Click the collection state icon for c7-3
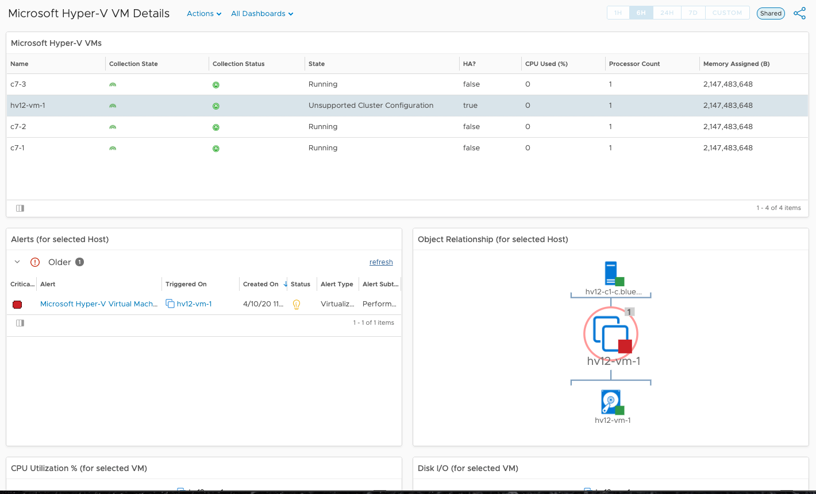Image resolution: width=816 pixels, height=494 pixels. [x=113, y=84]
